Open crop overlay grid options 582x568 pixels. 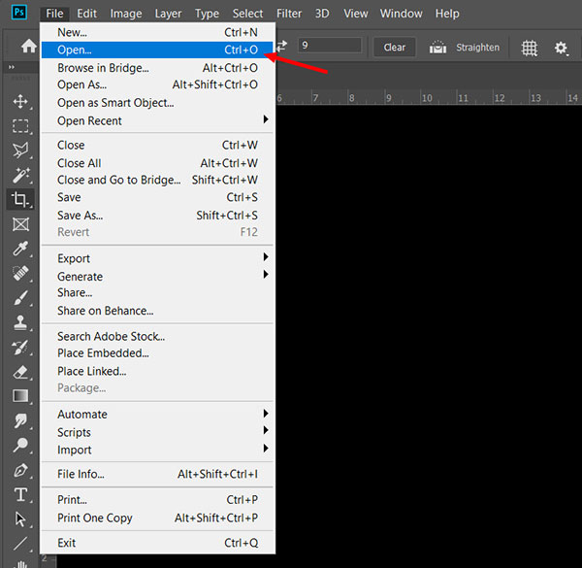530,48
